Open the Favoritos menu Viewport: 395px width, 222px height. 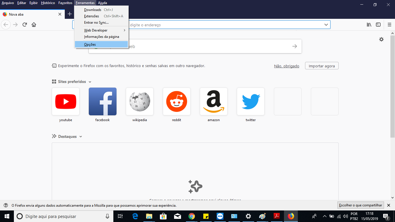point(65,3)
